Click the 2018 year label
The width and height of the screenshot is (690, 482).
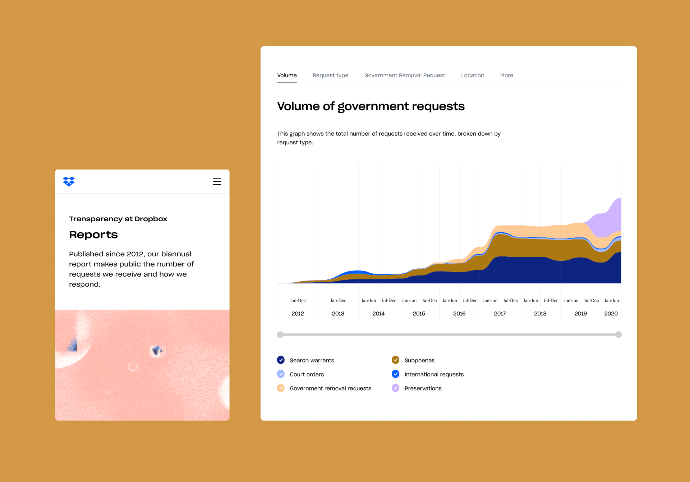pos(540,314)
